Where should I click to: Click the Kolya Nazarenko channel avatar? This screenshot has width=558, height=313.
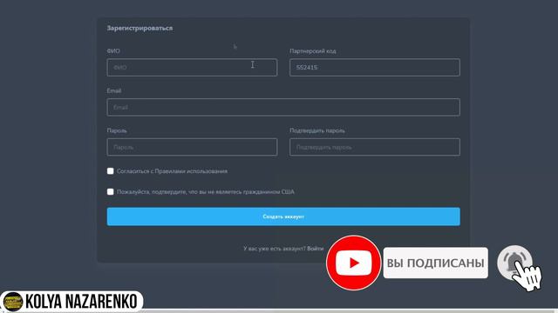(13, 302)
